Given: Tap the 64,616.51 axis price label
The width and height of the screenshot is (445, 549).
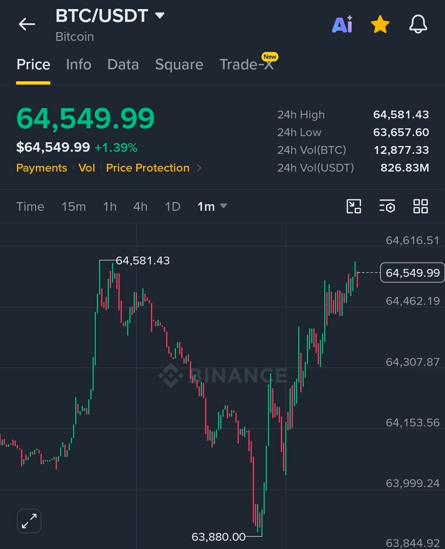Looking at the screenshot, I should click(x=412, y=240).
